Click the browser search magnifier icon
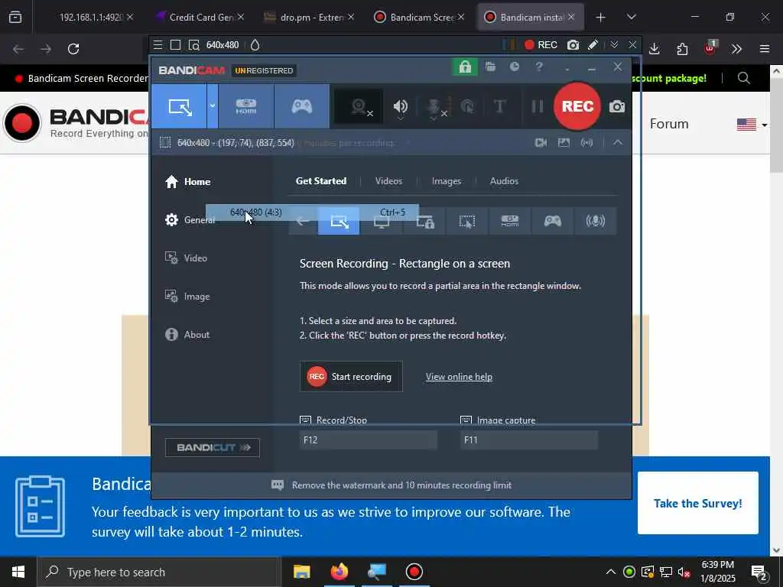783x587 pixels. (743, 79)
